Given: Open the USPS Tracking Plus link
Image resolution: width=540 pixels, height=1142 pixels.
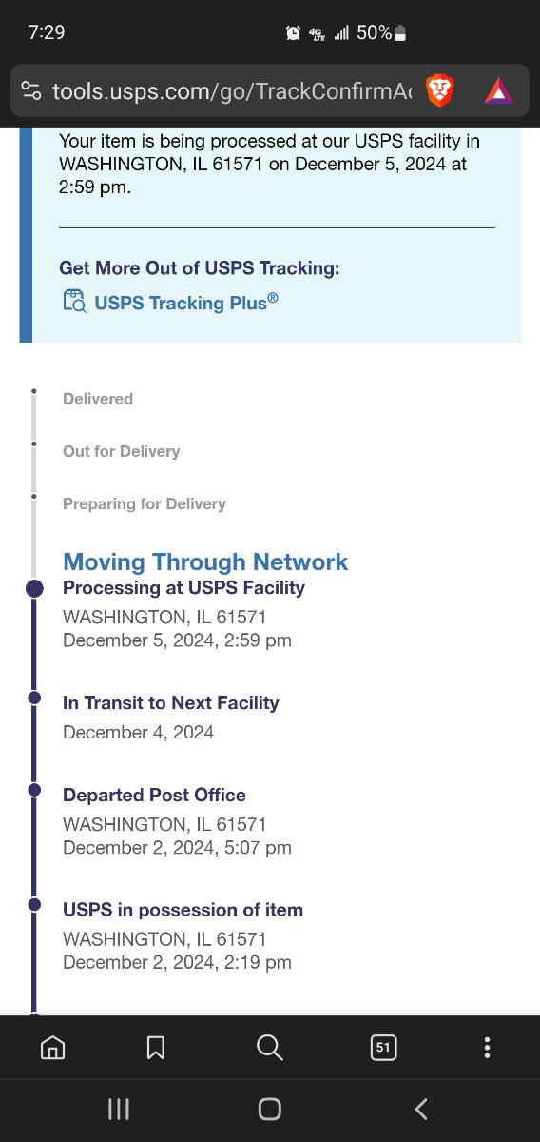Looking at the screenshot, I should point(186,304).
